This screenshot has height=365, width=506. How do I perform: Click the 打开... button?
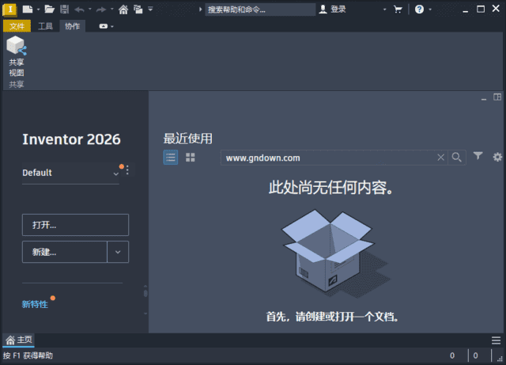(x=75, y=225)
